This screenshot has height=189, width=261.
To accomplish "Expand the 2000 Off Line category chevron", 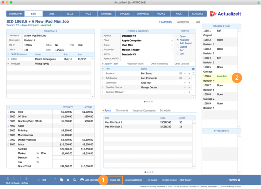I will click(8, 117).
